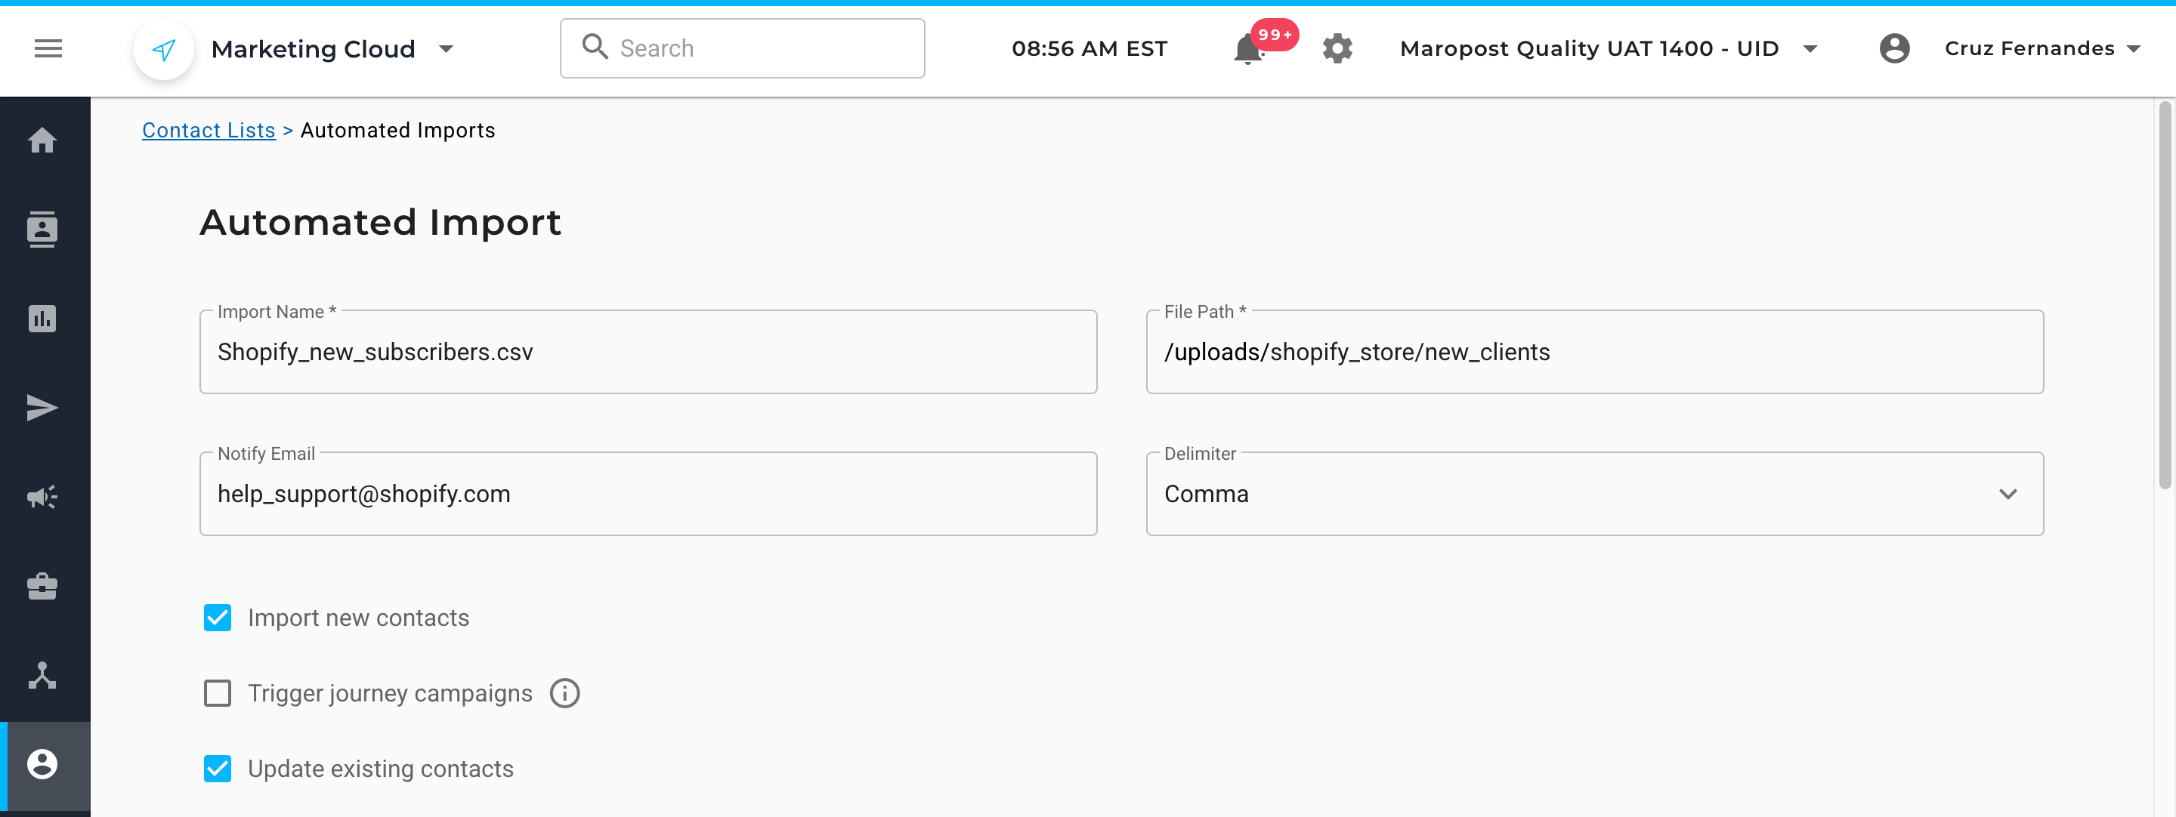This screenshot has height=817, width=2176.
Task: Toggle Update existing contacts checkbox
Action: click(218, 769)
